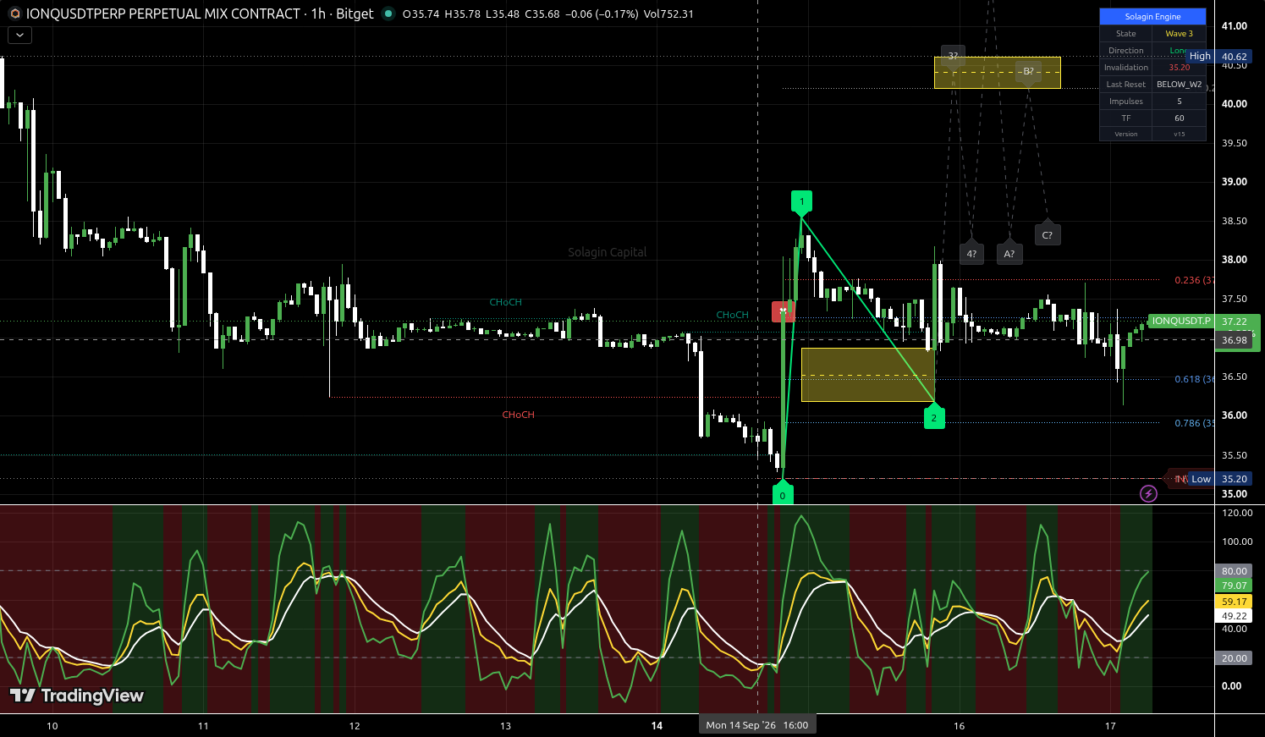The image size is (1265, 737).
Task: Click the 'BELOW_W2' last reset value
Action: tap(1180, 85)
